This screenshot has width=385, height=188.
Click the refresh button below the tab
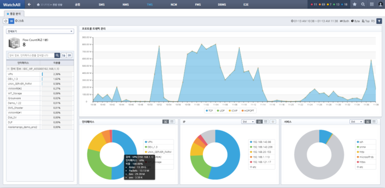tap(6, 21)
